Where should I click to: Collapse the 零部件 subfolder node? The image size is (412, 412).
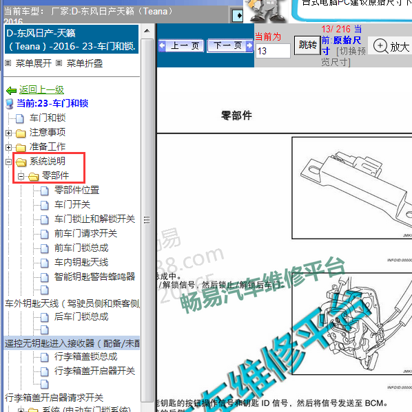(21, 176)
